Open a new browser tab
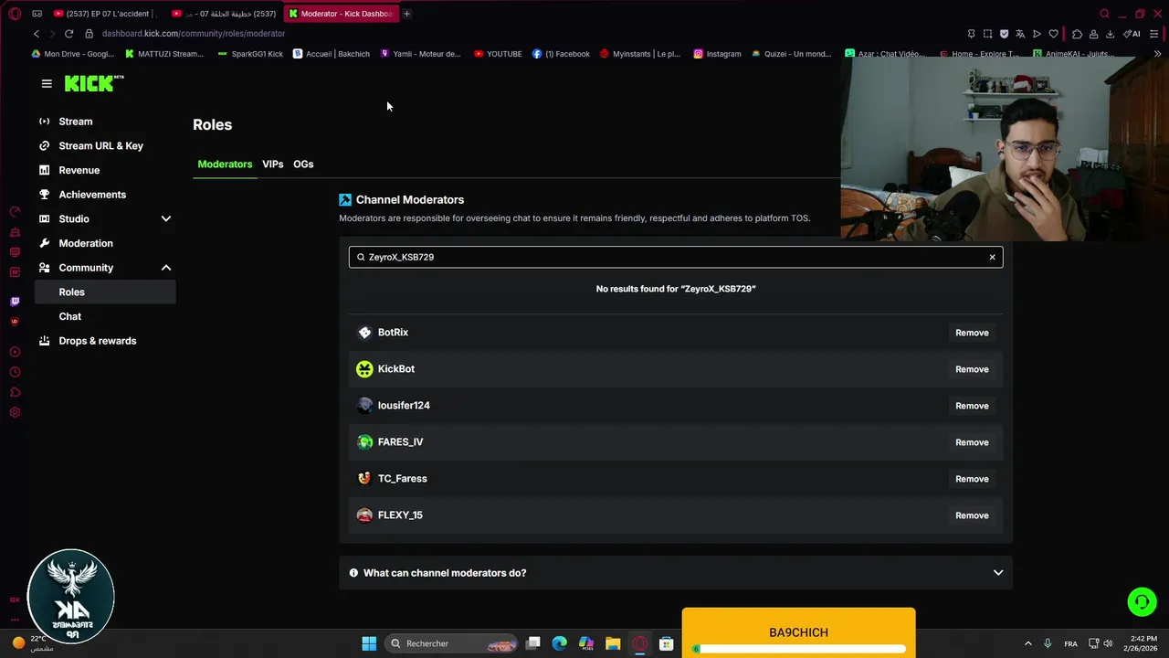This screenshot has width=1169, height=658. point(406,14)
